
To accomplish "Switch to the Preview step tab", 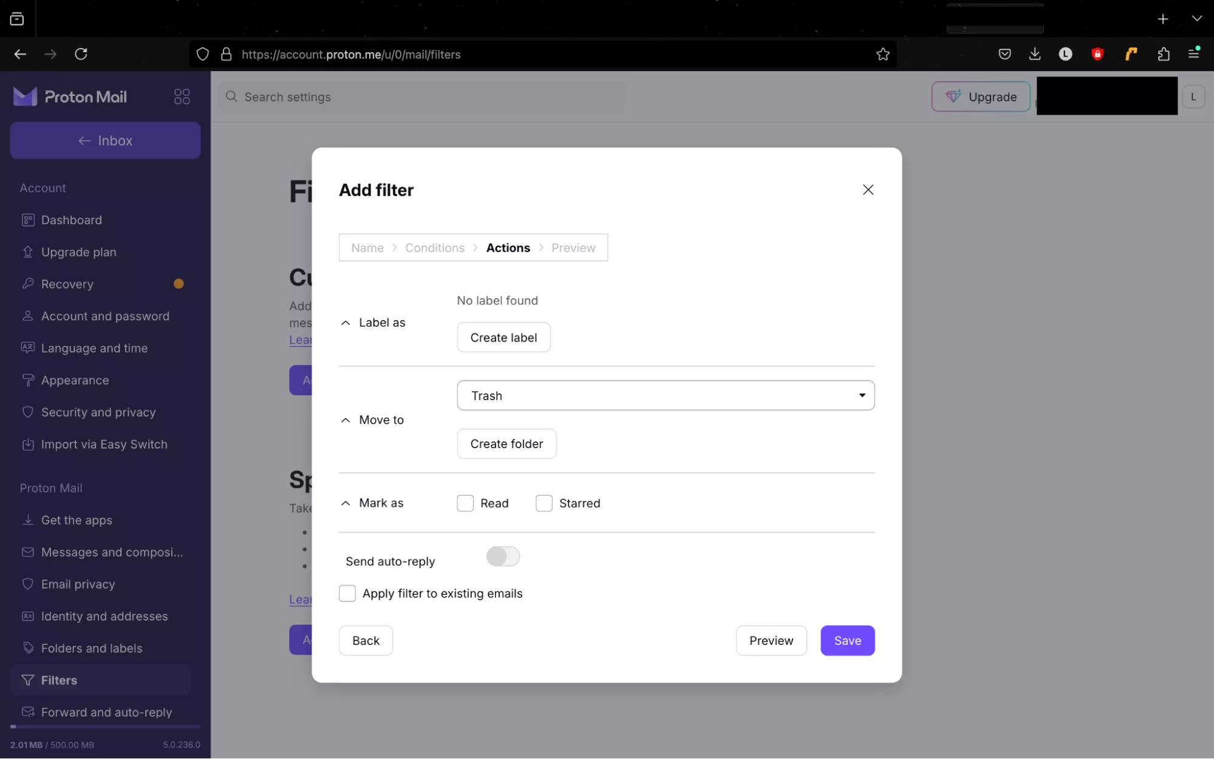I will tap(573, 248).
